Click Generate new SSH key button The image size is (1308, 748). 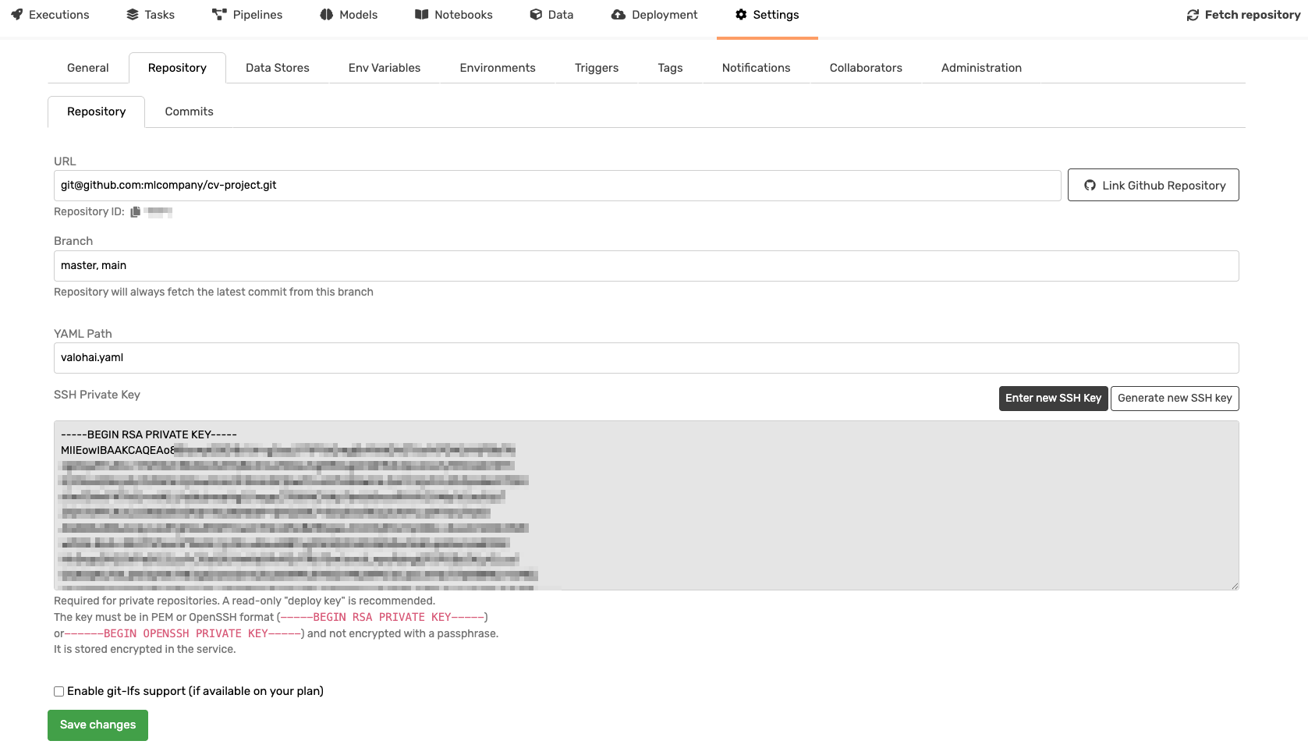[1174, 399]
